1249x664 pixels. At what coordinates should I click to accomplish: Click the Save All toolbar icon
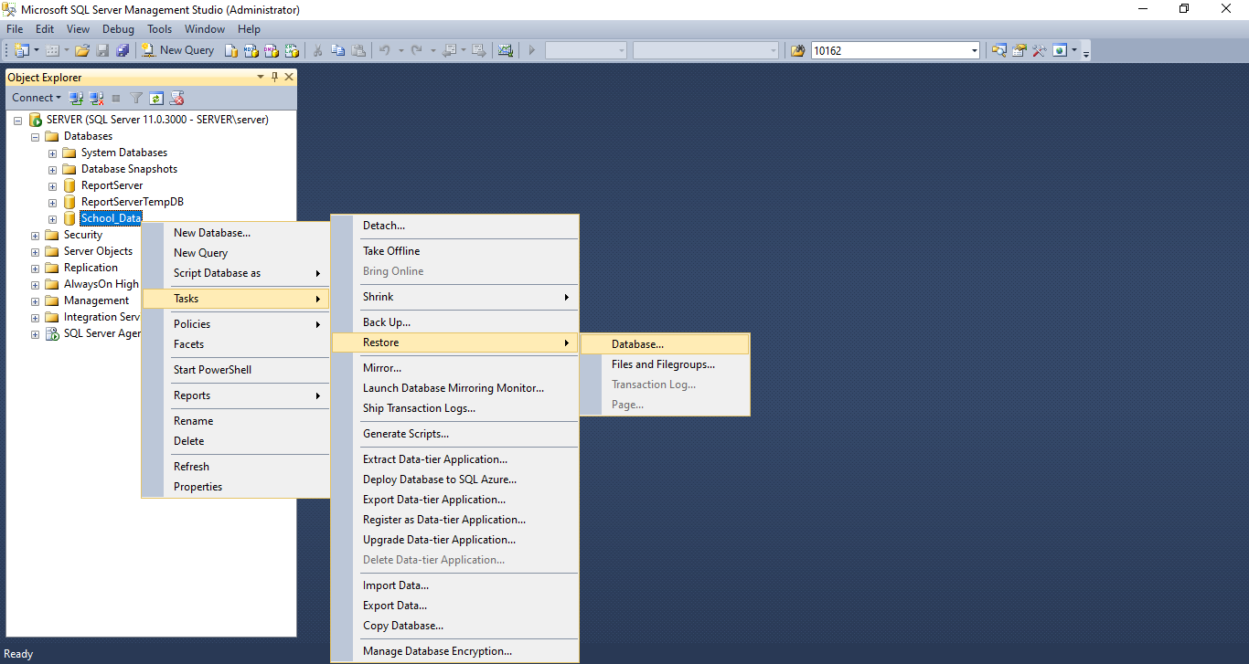[123, 50]
